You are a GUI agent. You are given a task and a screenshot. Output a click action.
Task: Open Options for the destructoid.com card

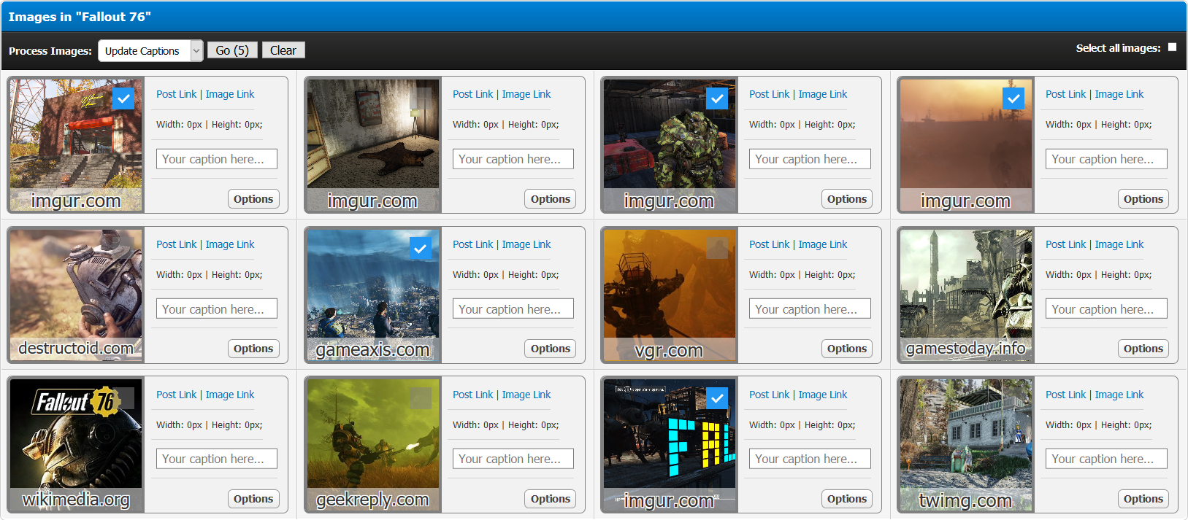pos(253,349)
